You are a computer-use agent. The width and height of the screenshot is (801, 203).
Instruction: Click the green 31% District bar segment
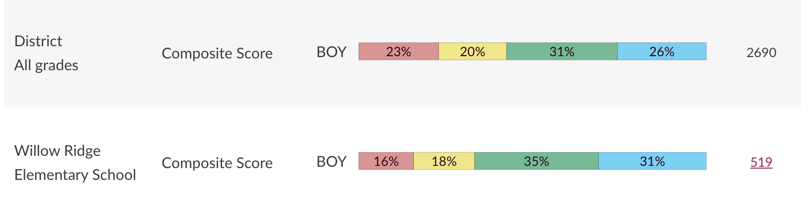[x=562, y=52]
